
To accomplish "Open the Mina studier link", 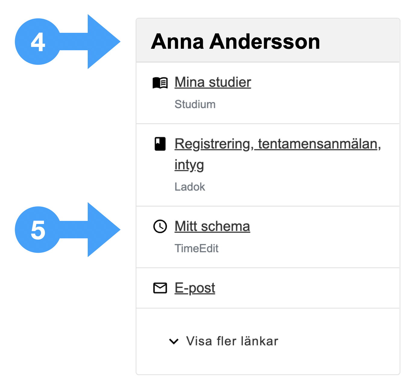I will (x=213, y=82).
